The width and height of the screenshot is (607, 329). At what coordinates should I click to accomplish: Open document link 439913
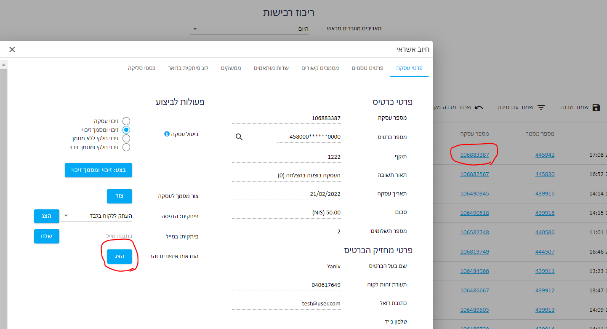tap(545, 310)
